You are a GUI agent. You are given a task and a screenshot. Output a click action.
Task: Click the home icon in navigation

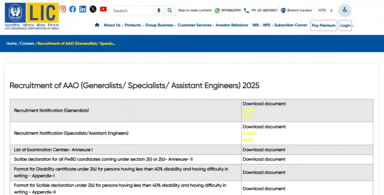coord(97,25)
